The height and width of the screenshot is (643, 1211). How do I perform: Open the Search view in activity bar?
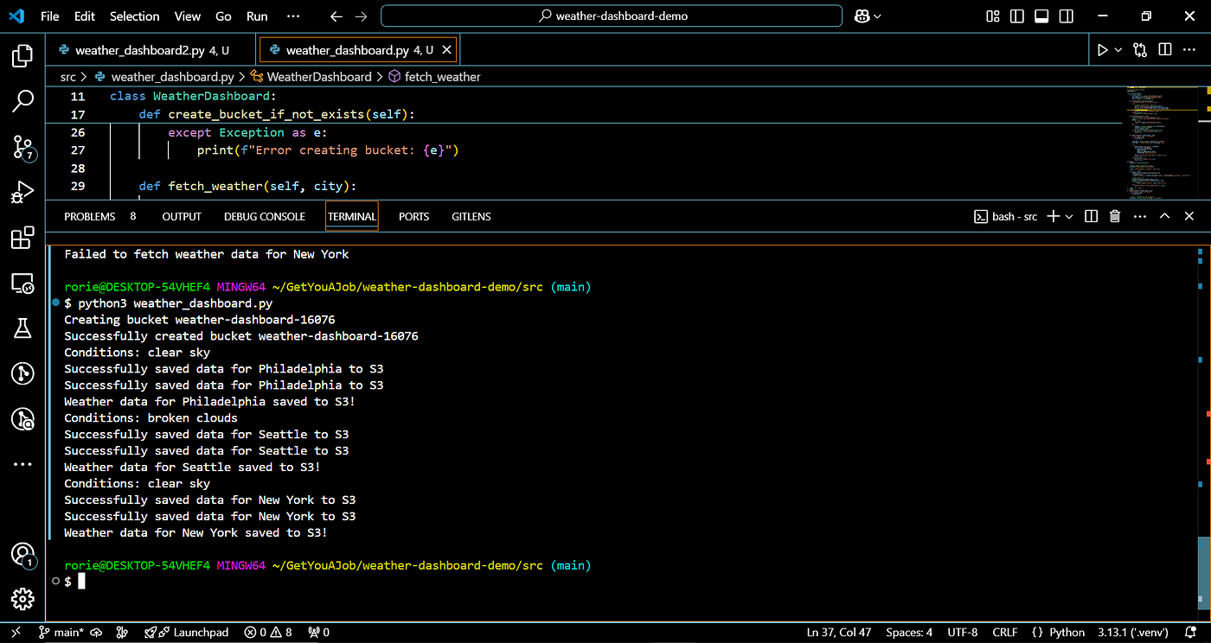(22, 102)
